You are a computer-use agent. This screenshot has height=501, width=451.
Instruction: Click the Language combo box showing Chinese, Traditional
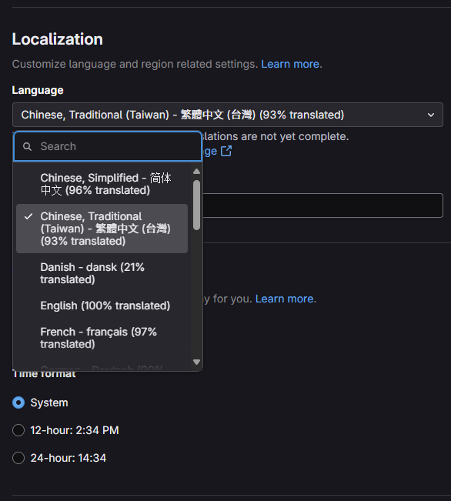[228, 115]
